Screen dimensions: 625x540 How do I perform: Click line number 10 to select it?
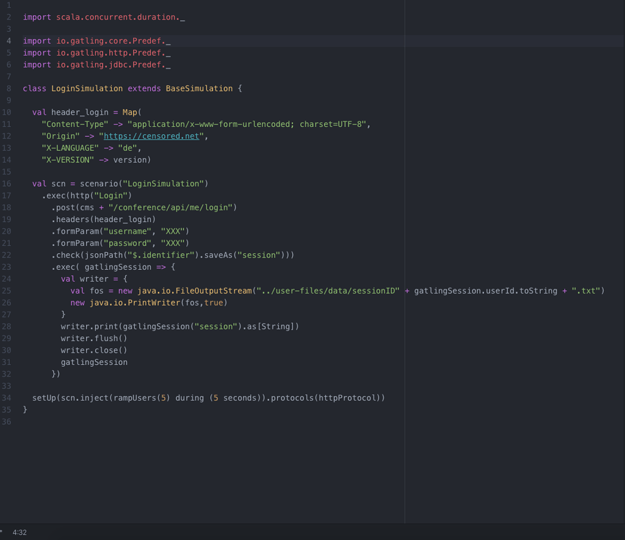pos(7,112)
